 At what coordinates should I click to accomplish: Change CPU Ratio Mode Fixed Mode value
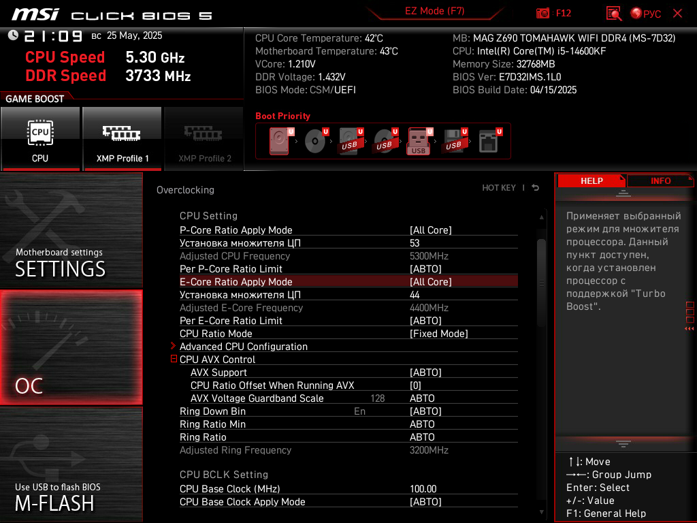(x=439, y=334)
